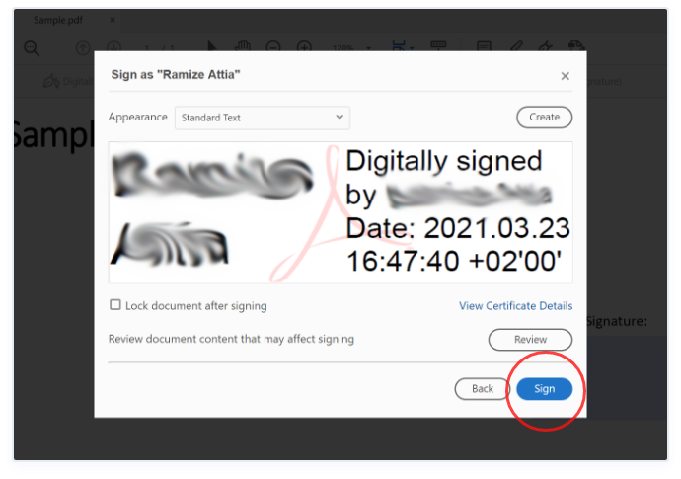Enable Lock document after signing checkbox
The width and height of the screenshot is (681, 479).
(115, 305)
